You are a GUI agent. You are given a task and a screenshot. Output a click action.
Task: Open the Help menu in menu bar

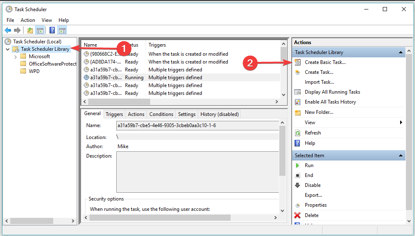tap(64, 20)
